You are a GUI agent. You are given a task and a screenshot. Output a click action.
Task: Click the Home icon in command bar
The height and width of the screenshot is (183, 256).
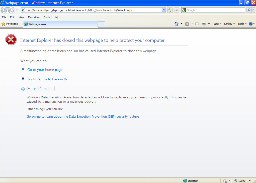pyautogui.click(x=177, y=24)
